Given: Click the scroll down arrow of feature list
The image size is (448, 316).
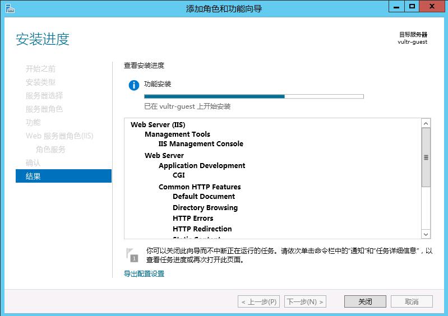Looking at the screenshot, I should click(x=426, y=234).
